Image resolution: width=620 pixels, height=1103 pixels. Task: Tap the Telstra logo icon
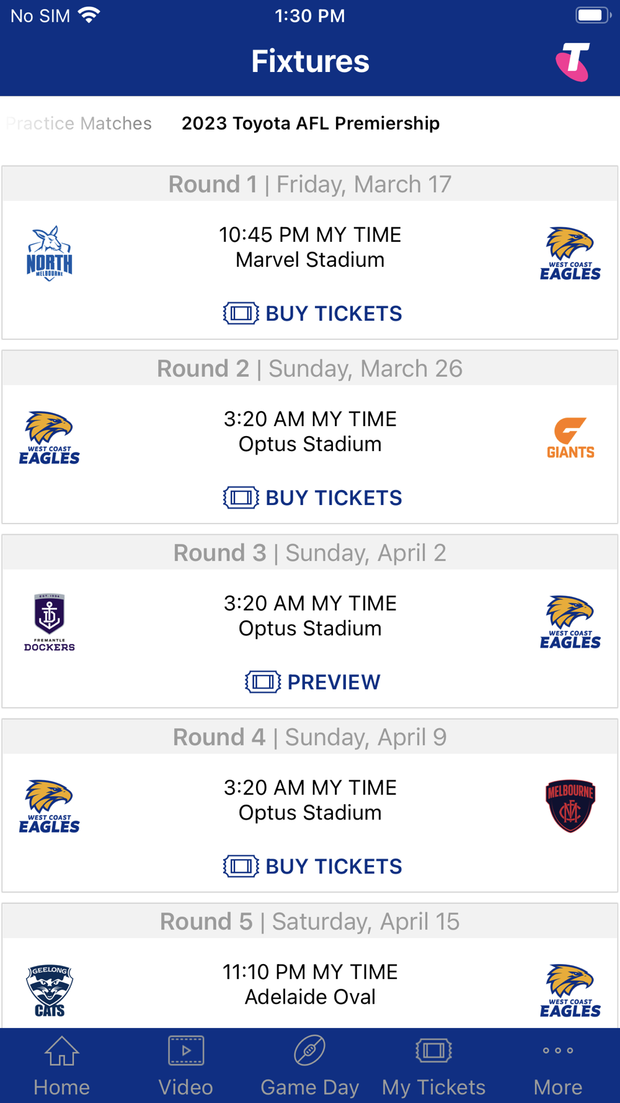click(x=573, y=62)
